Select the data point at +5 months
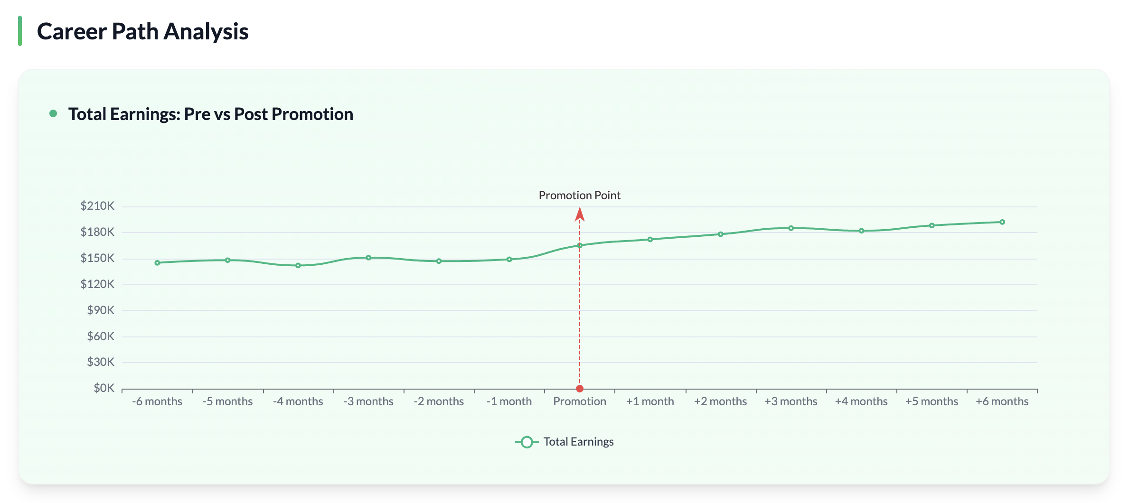Screen dimensions: 1129x503 tap(932, 225)
